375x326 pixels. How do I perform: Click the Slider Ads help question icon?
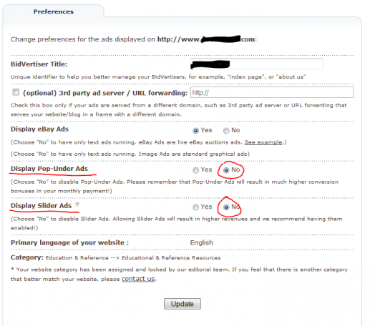click(x=77, y=204)
